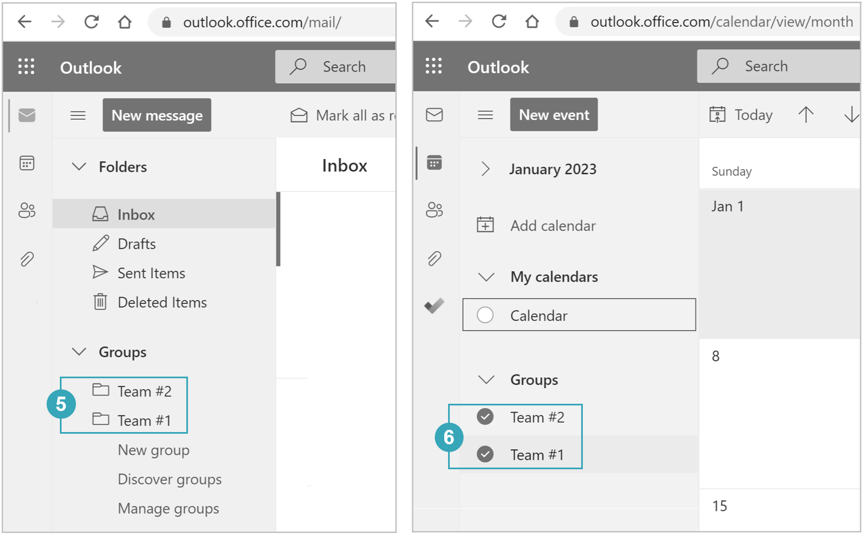This screenshot has height=538, width=864.
Task: Open the To Do checkmark icon
Action: point(434,307)
